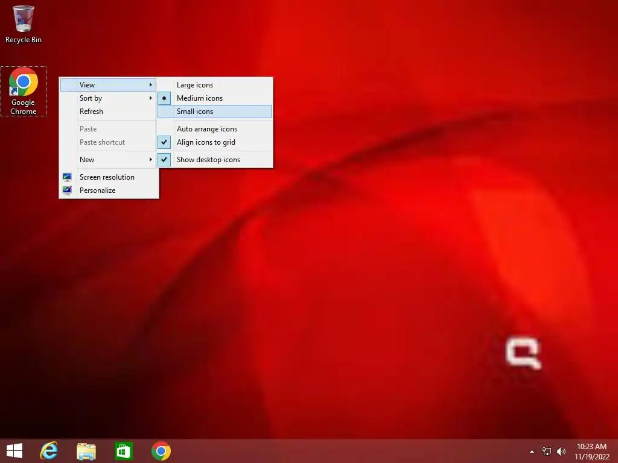Launch Chrome from the taskbar
618x463 pixels.
pos(161,451)
